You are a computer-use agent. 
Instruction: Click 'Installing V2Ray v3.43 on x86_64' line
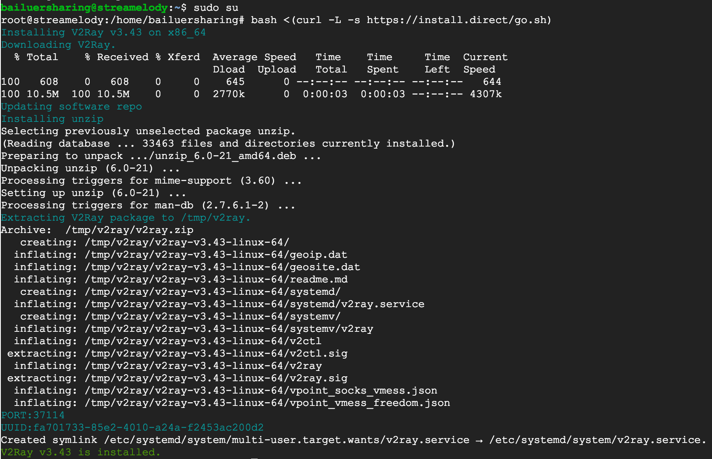[103, 33]
